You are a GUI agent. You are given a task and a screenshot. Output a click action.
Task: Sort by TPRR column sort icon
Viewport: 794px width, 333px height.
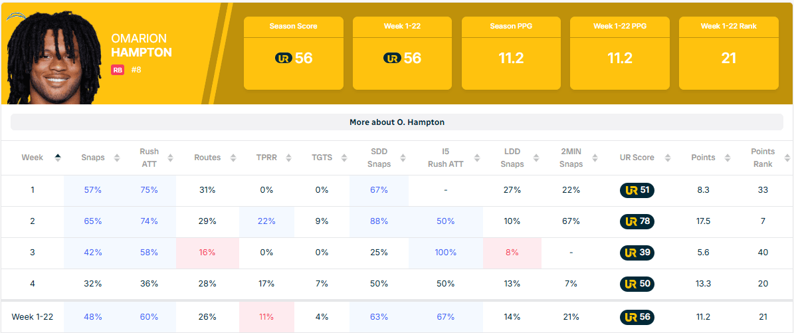[x=288, y=158]
